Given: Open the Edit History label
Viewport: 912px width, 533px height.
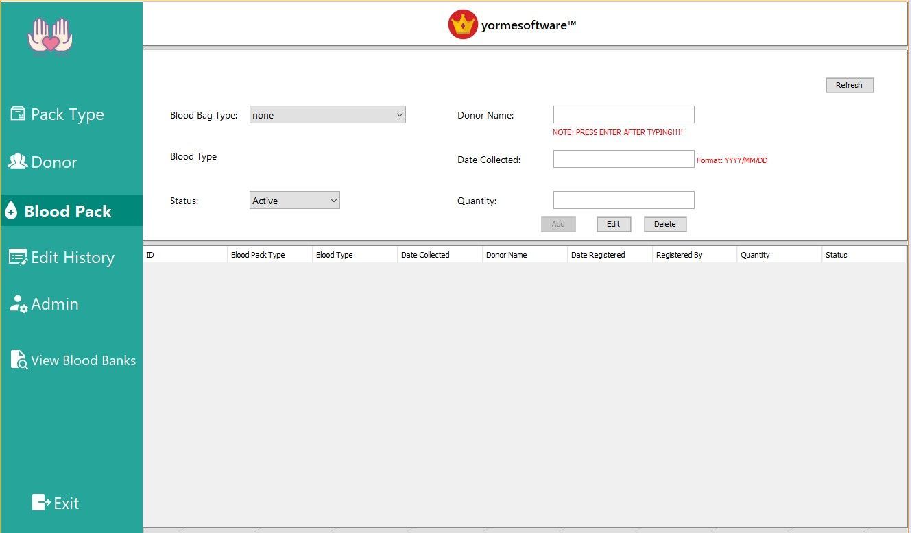Looking at the screenshot, I should pyautogui.click(x=73, y=258).
